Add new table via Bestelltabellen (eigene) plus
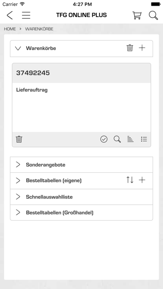163x289 pixels. coord(142,180)
